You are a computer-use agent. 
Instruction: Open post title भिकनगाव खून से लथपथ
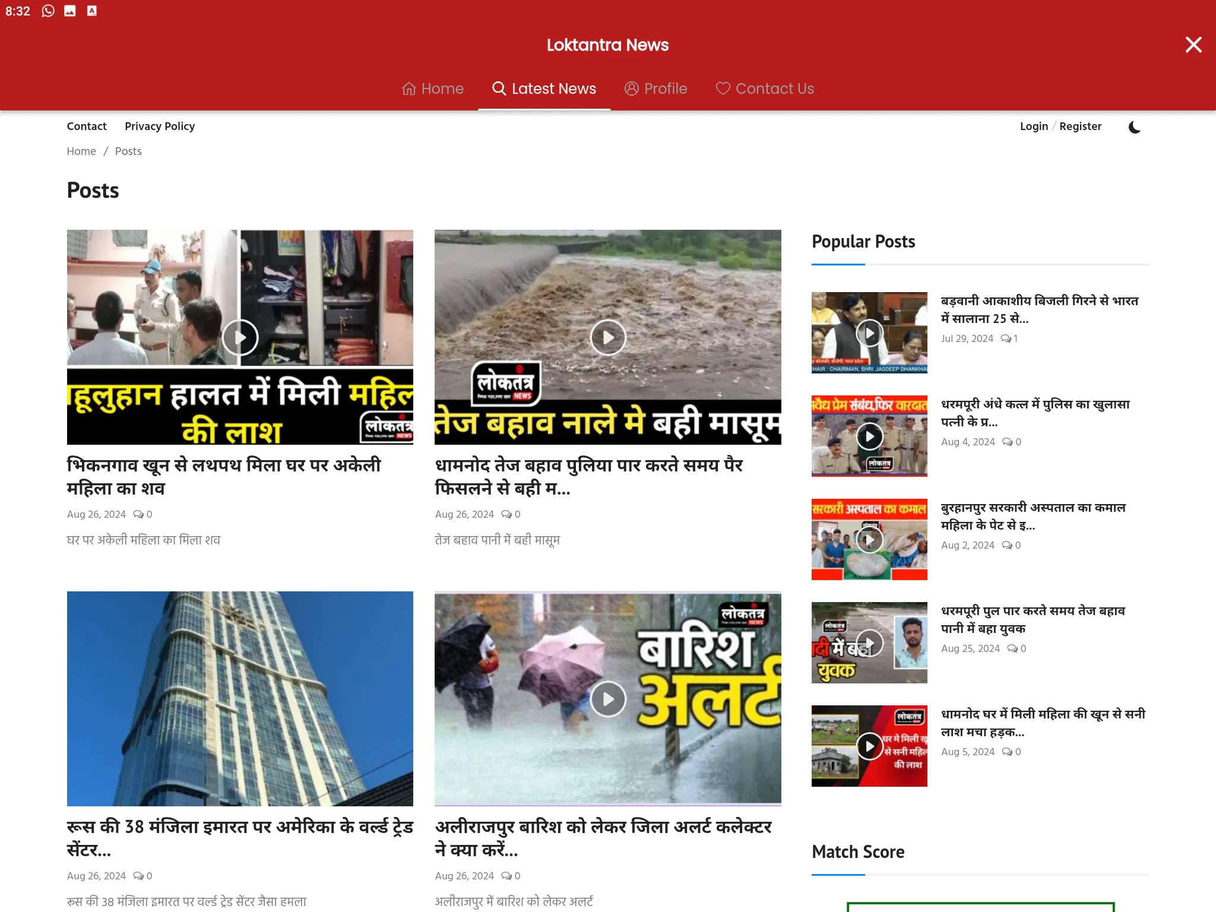[x=224, y=477]
